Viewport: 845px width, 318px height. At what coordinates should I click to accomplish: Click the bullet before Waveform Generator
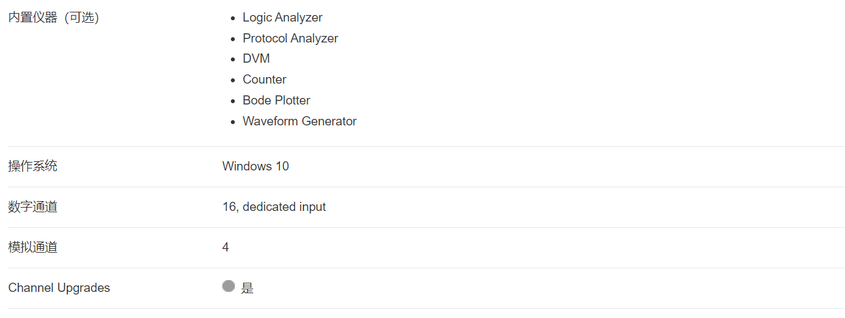pos(233,121)
